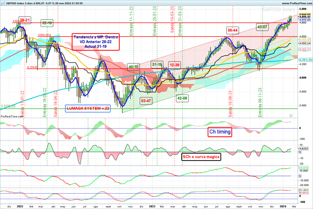Viewport: 313px width, 209px height.
Task: Click the 3.600 price axis label
Action: pos(303,106)
